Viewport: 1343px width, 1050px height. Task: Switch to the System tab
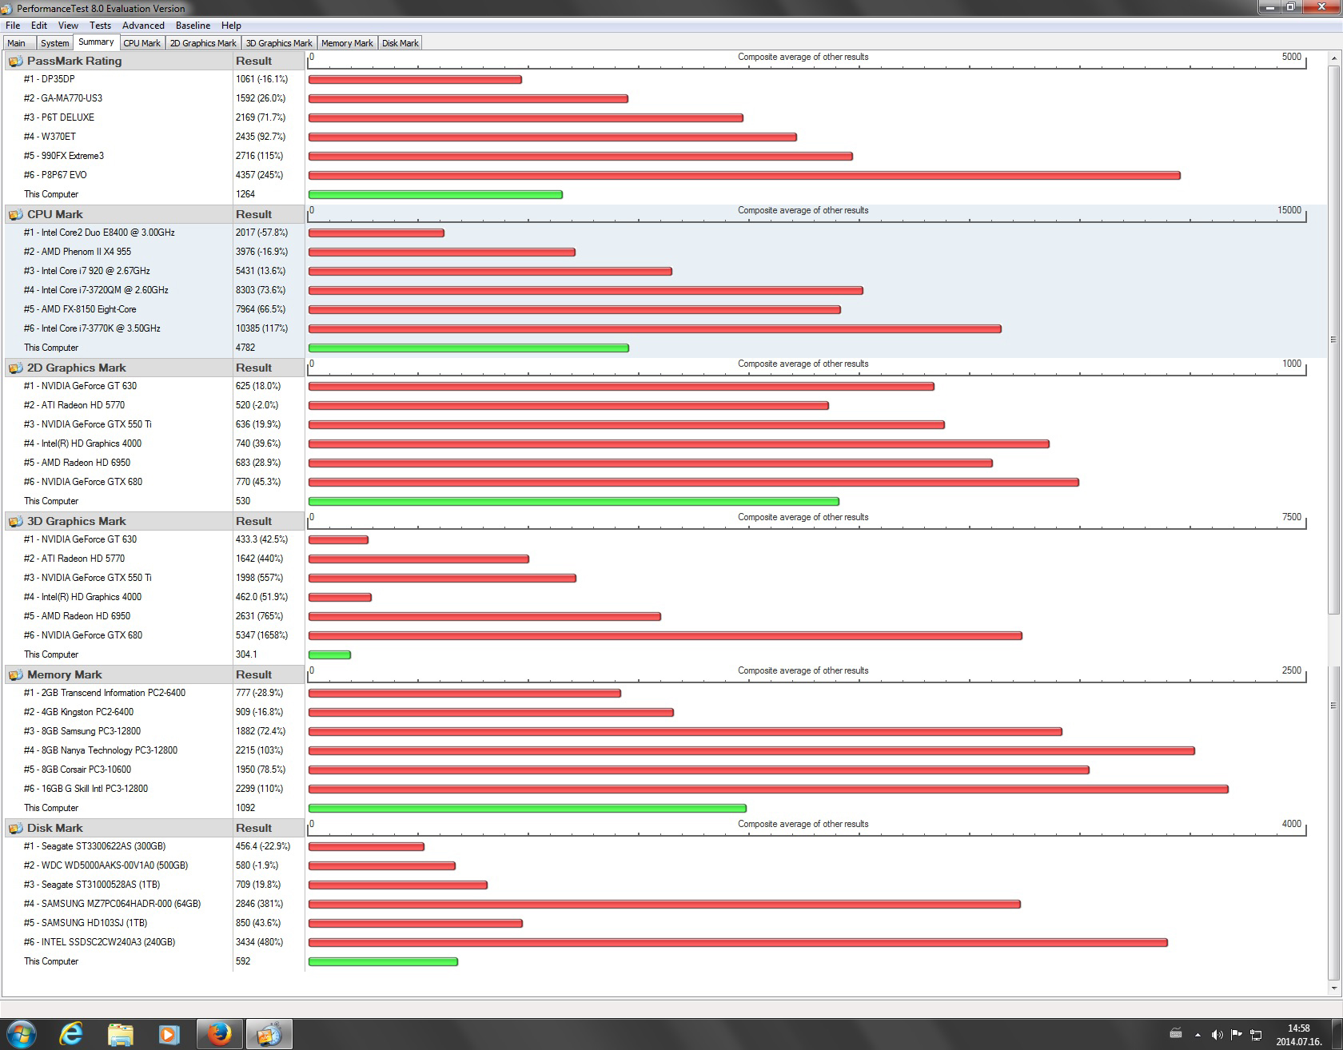(54, 43)
